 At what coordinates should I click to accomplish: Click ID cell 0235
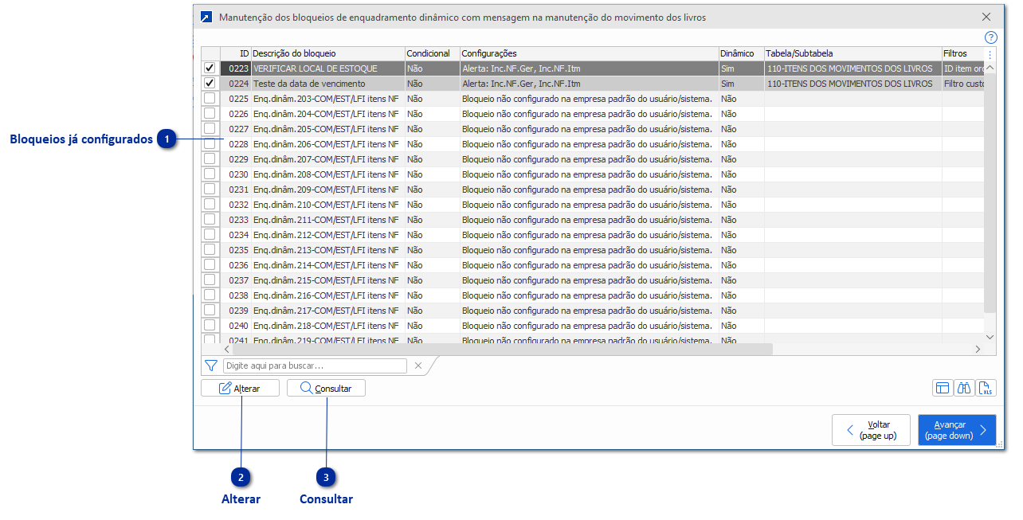click(236, 250)
